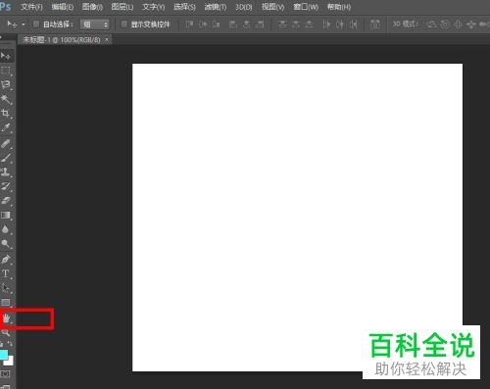The width and height of the screenshot is (490, 389).
Task: Align top edges in options bar
Action: tap(189, 24)
